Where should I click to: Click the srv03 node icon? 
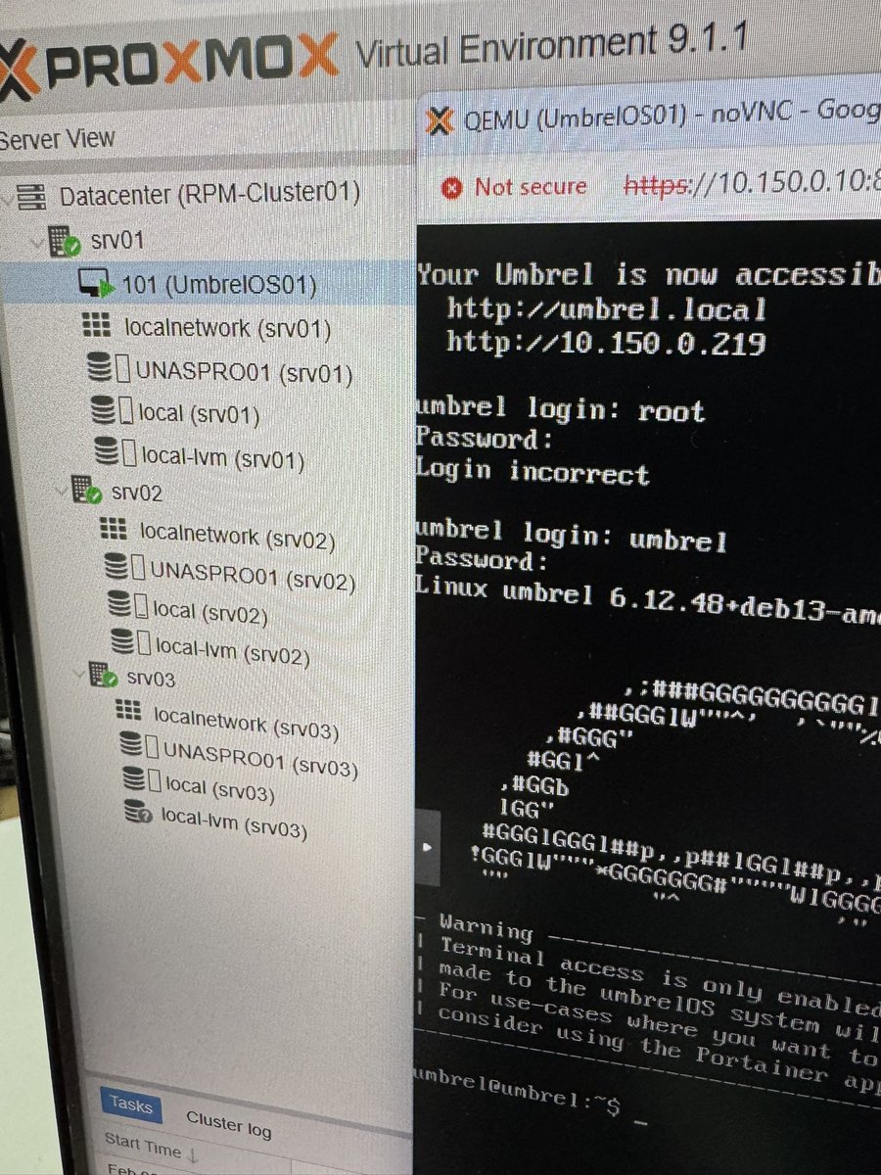pos(103,674)
